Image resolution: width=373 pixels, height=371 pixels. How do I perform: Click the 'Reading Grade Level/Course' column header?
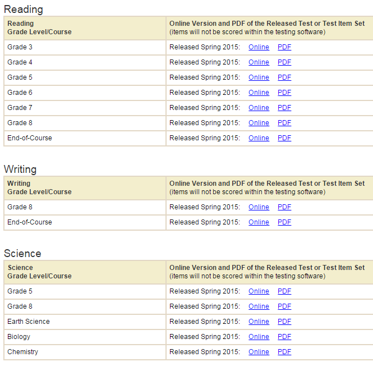coord(85,28)
